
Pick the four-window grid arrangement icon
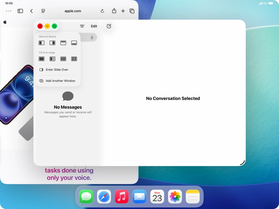tap(74, 59)
